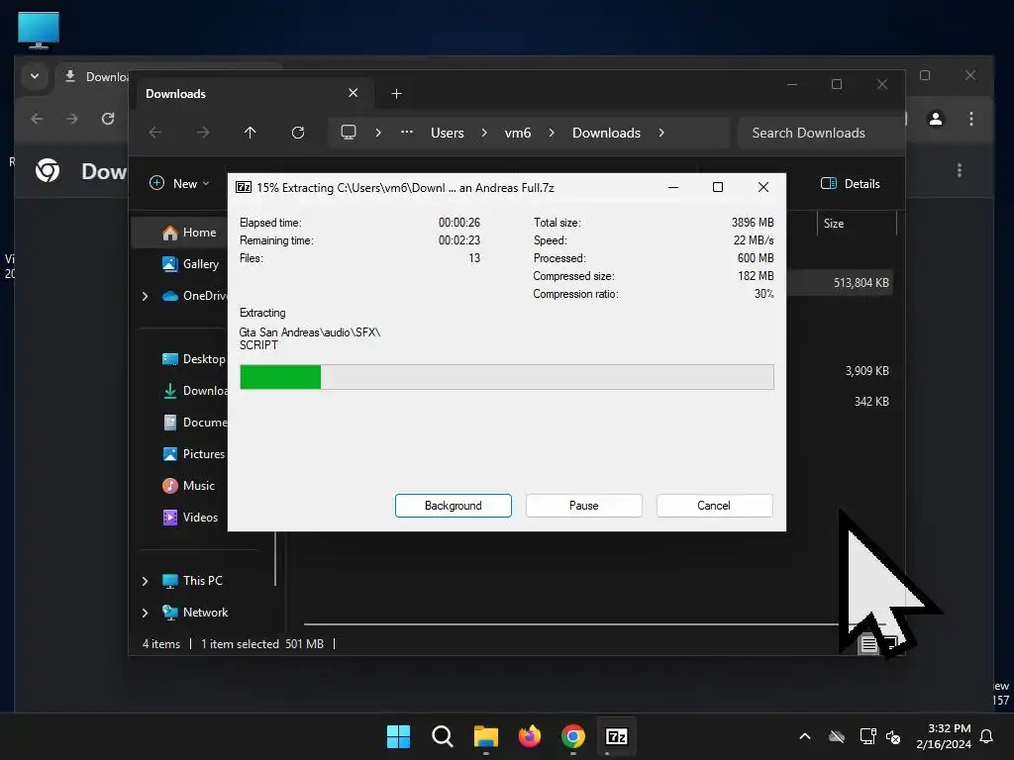This screenshot has width=1014, height=760.
Task: Open Pictures in Explorer sidebar
Action: pos(193,453)
